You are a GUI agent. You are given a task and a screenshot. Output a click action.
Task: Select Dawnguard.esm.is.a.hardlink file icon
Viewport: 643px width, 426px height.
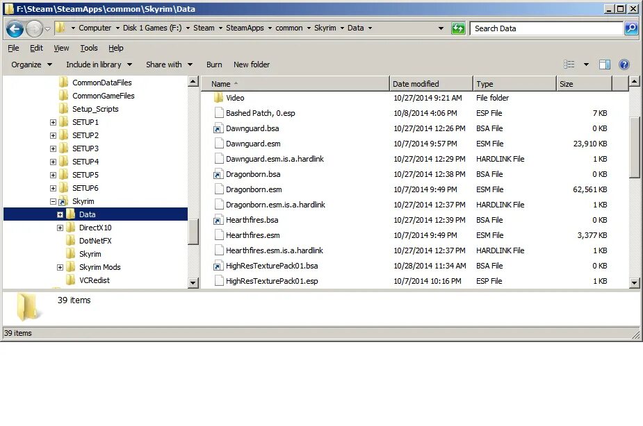coord(219,159)
